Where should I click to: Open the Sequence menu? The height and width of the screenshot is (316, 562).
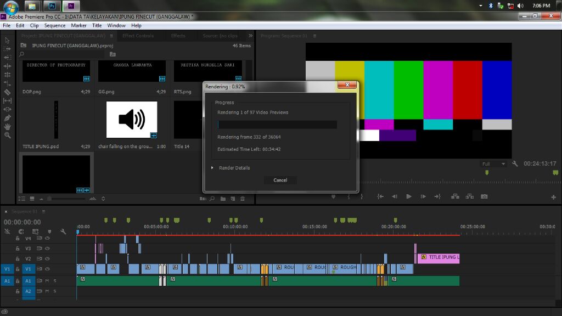tap(55, 25)
